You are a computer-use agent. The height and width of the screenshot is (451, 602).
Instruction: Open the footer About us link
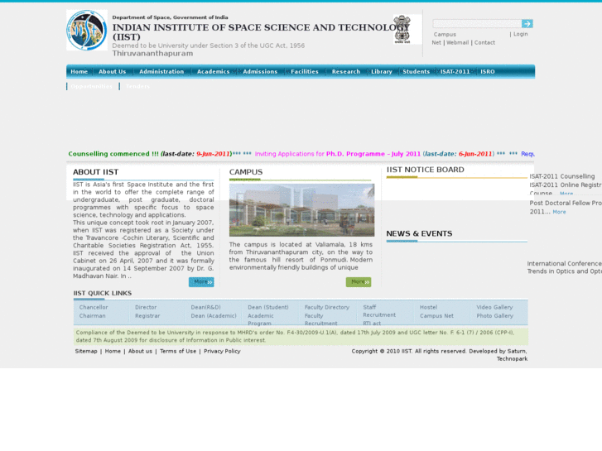140,351
